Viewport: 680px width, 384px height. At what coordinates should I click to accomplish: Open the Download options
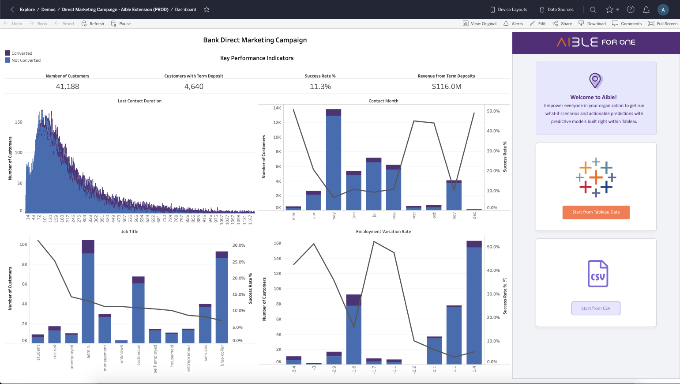coord(592,23)
